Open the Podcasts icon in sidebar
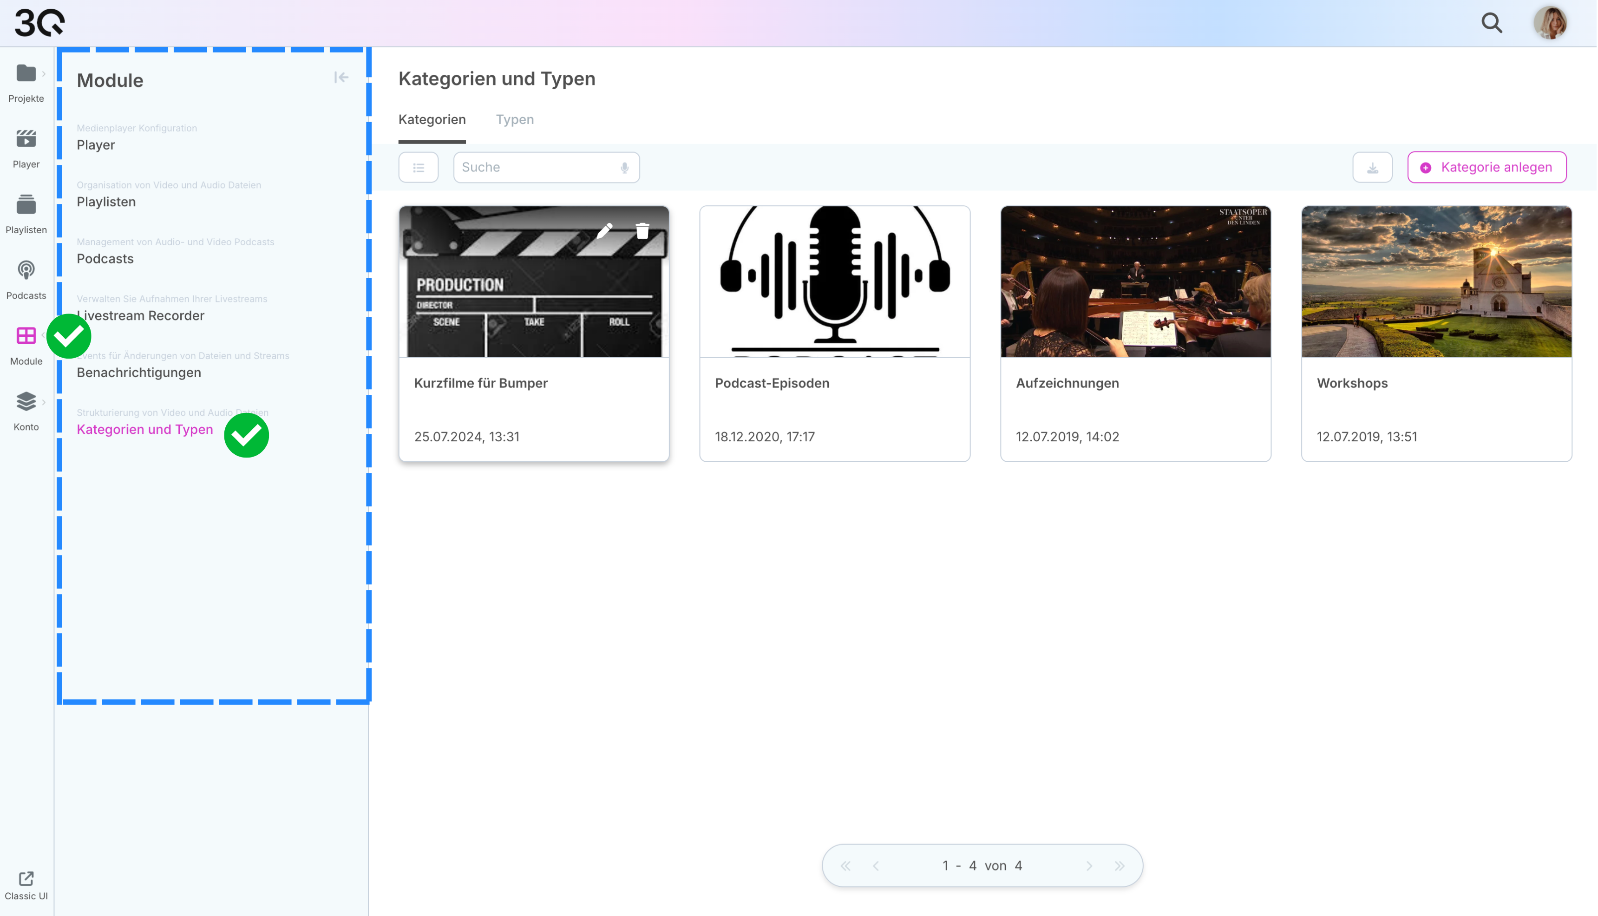 click(x=26, y=270)
